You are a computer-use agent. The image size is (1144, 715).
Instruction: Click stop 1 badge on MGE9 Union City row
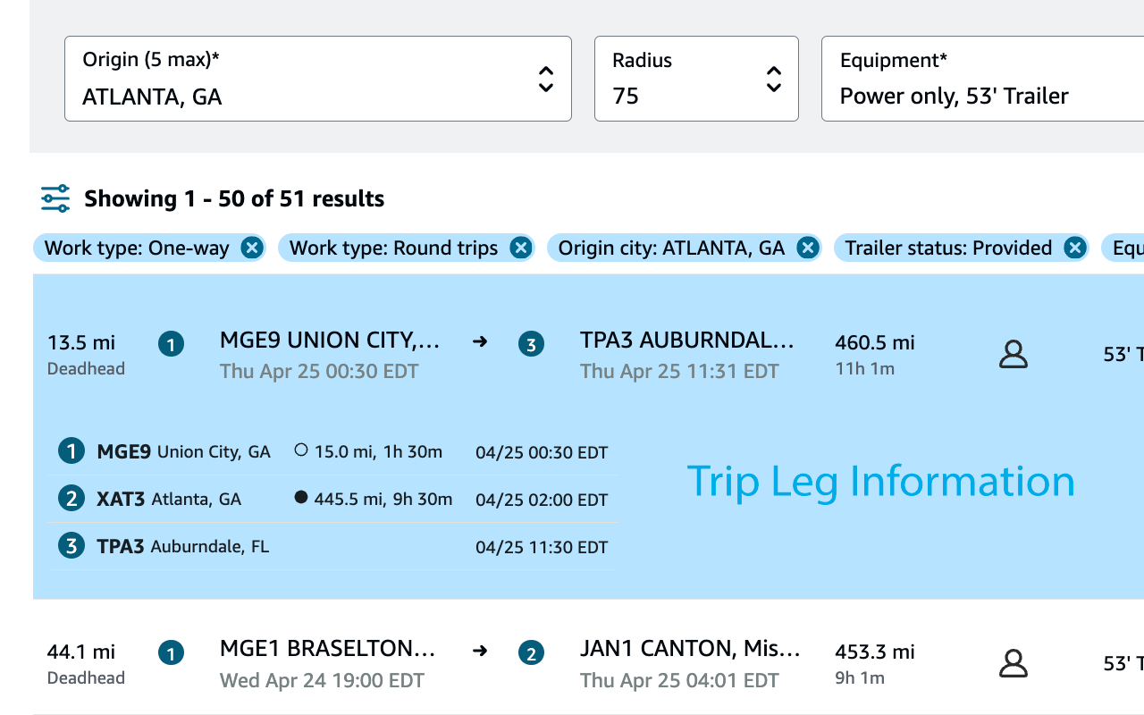coord(171,344)
